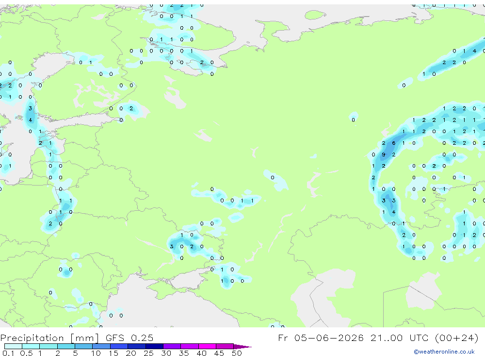Click the 2–5 mm legend color swatch
Viewport: 485px width, 356px height.
[66, 346]
